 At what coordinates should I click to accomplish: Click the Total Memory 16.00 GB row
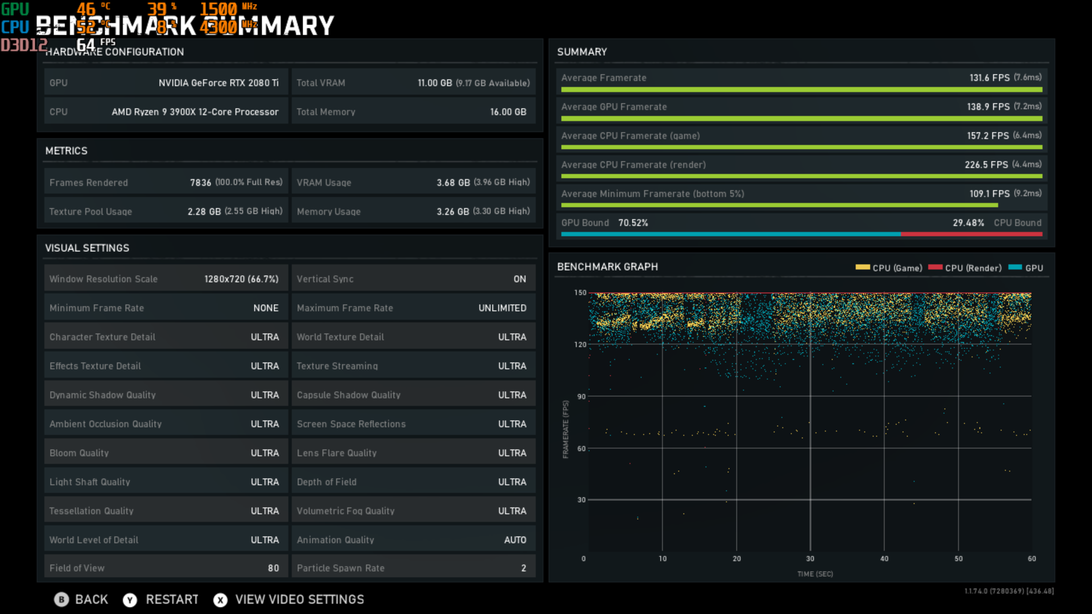pos(413,111)
